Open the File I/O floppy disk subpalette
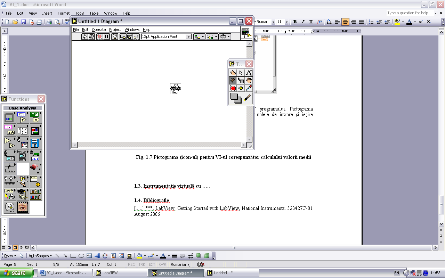The height and width of the screenshot is (278, 445). tap(35, 143)
